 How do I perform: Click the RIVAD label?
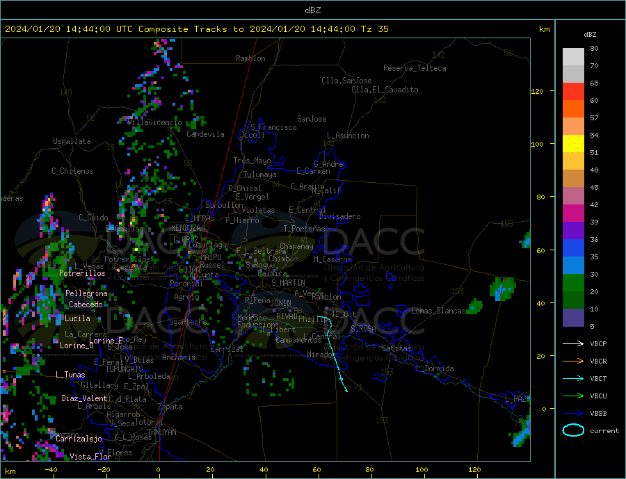click(x=287, y=316)
